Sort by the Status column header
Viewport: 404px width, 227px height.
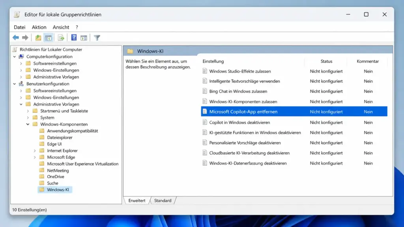(x=326, y=61)
